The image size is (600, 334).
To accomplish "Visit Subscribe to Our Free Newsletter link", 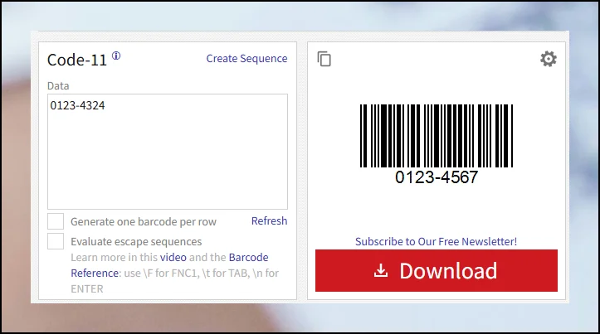I will click(x=436, y=241).
